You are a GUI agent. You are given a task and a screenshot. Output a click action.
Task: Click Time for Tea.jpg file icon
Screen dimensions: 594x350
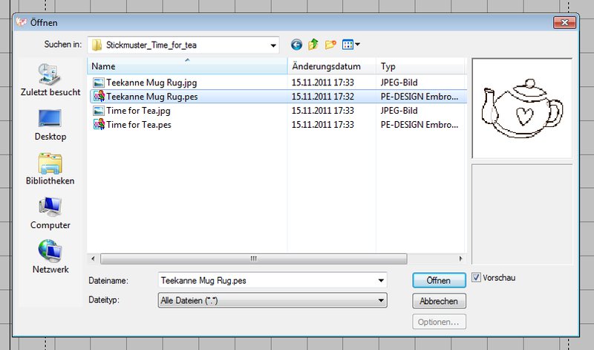[x=99, y=111]
